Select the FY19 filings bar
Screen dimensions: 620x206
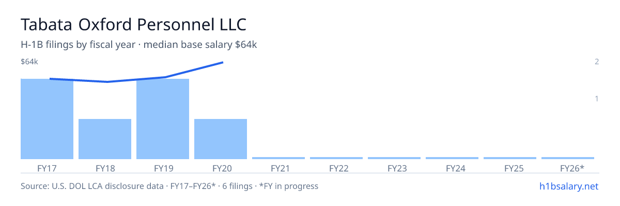[163, 119]
